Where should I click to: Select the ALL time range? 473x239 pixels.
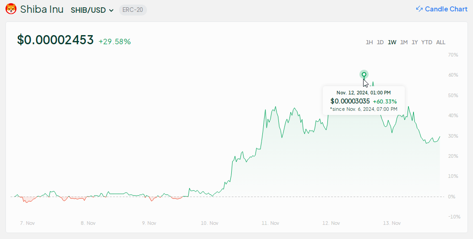pyautogui.click(x=441, y=42)
